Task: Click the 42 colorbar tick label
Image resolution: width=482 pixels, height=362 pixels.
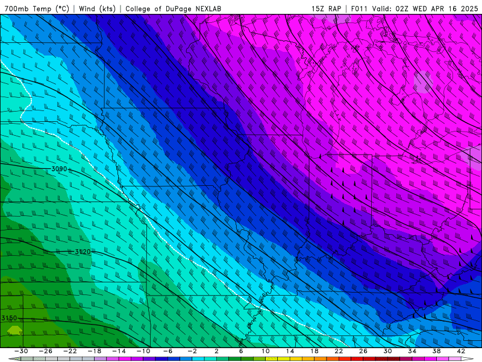Action: [461, 351]
